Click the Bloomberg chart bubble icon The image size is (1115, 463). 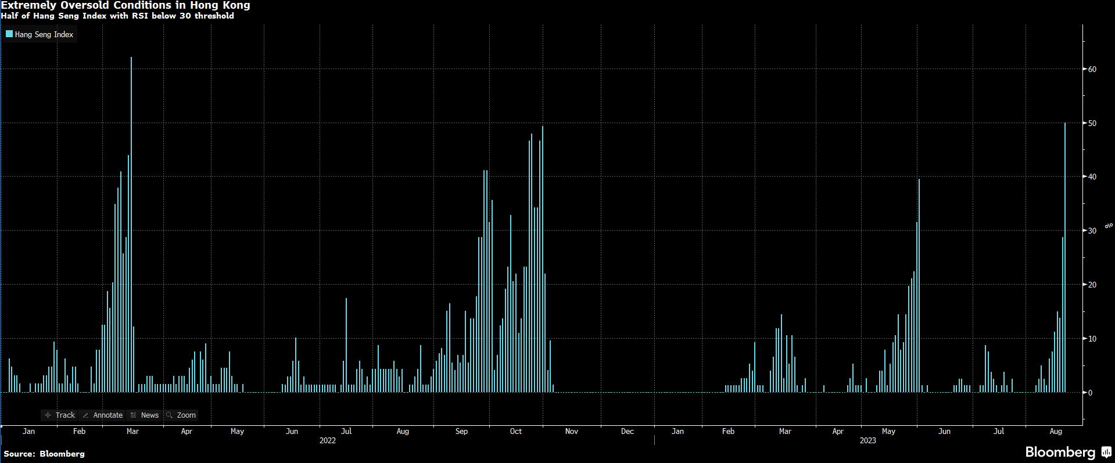click(x=1106, y=452)
